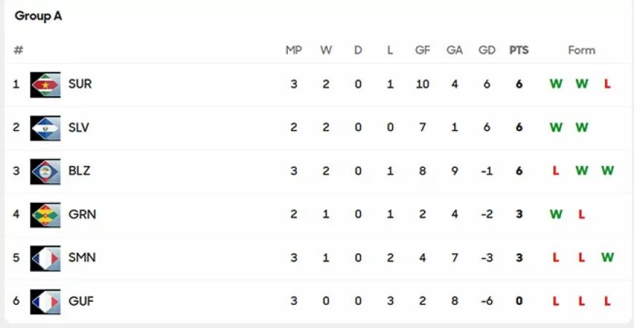Click the El Salvador flag icon
Screen dimensions: 634x328
[x=45, y=128]
